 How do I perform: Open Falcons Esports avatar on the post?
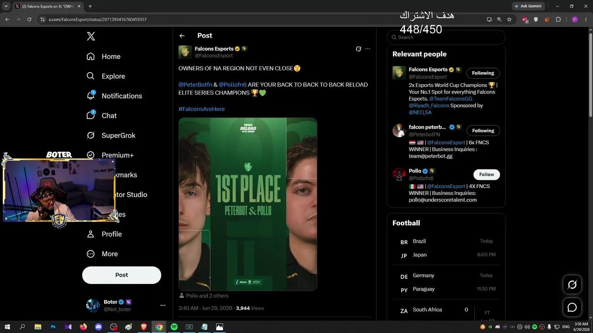pyautogui.click(x=185, y=52)
